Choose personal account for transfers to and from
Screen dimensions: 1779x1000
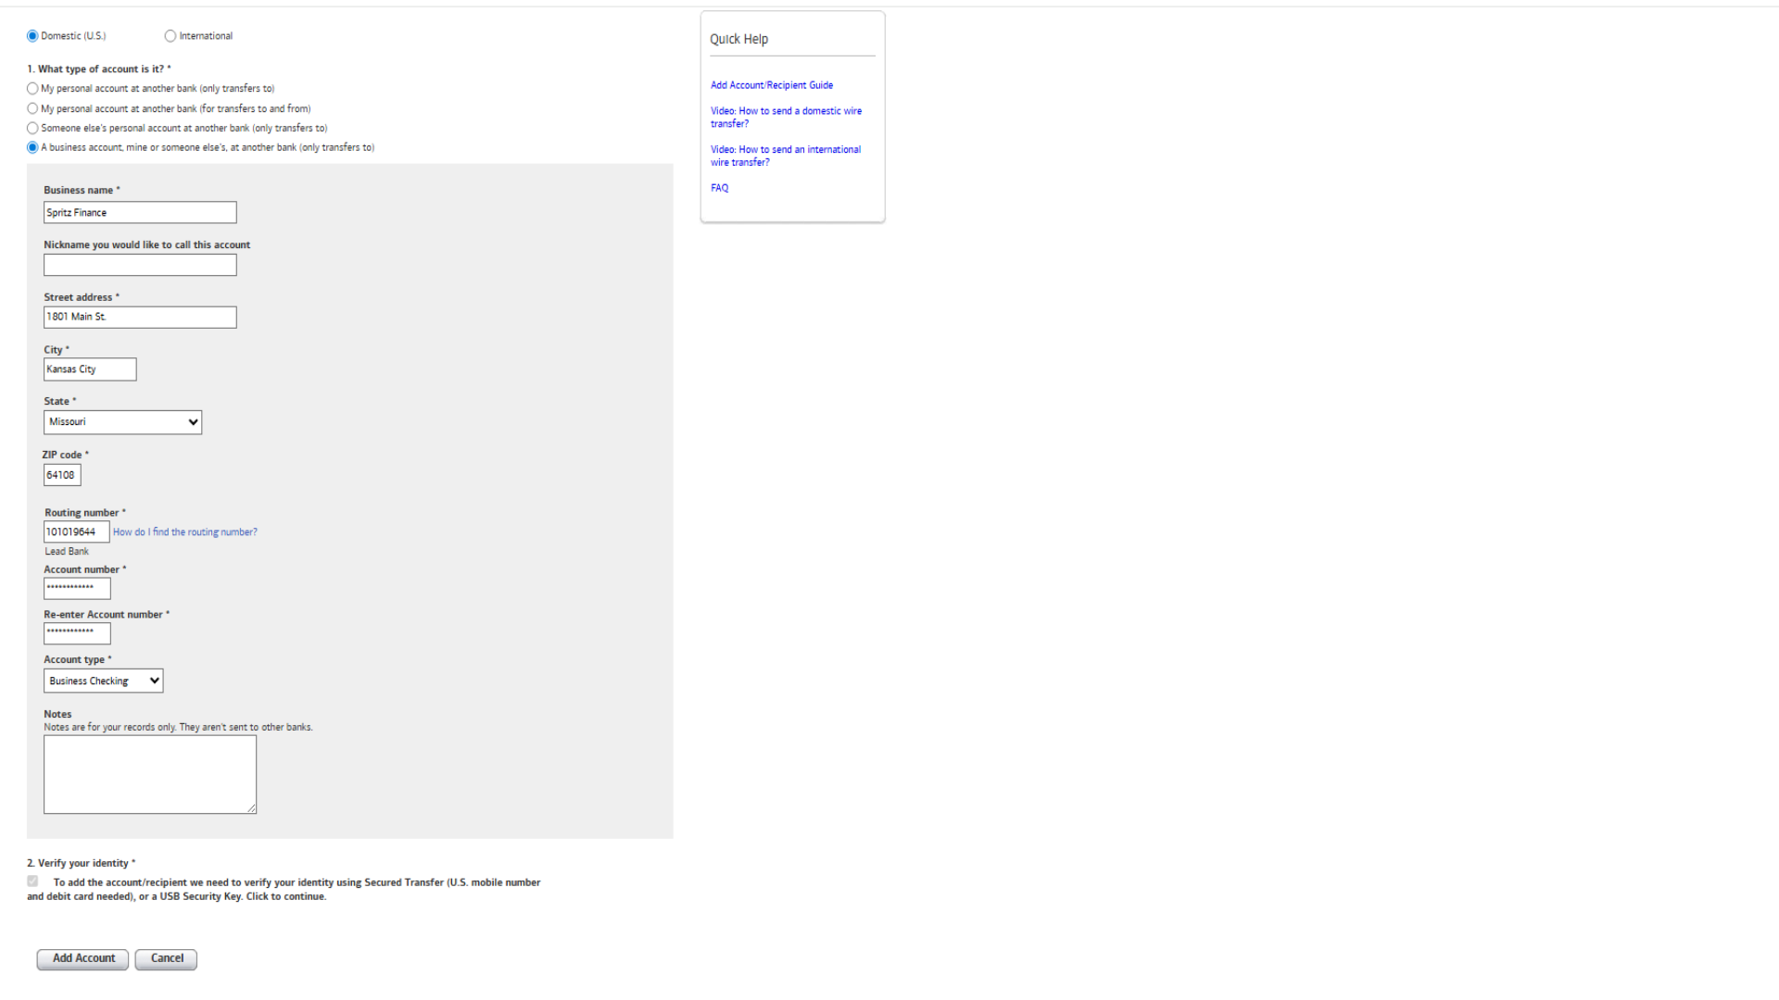click(x=32, y=108)
